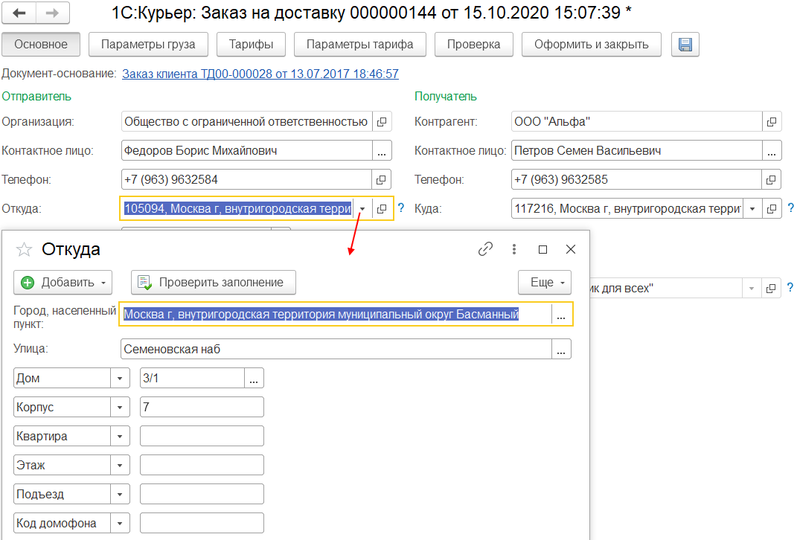Copy link to the Откуда dialog
This screenshot has height=540, width=797.
point(486,249)
